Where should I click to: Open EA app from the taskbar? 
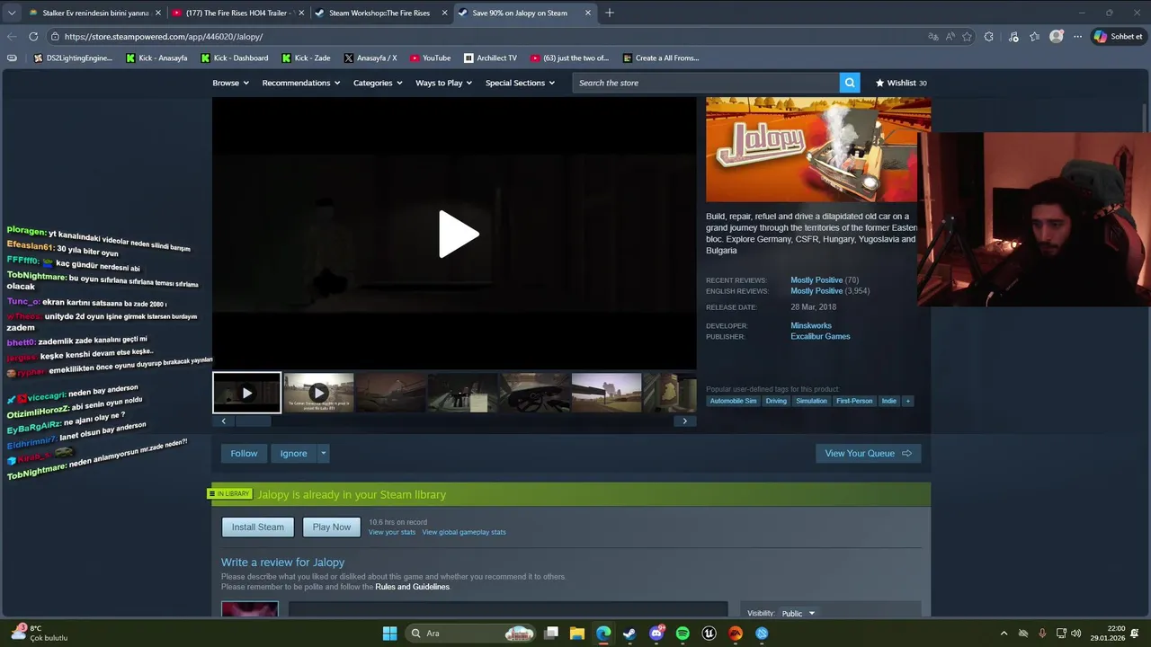(736, 634)
